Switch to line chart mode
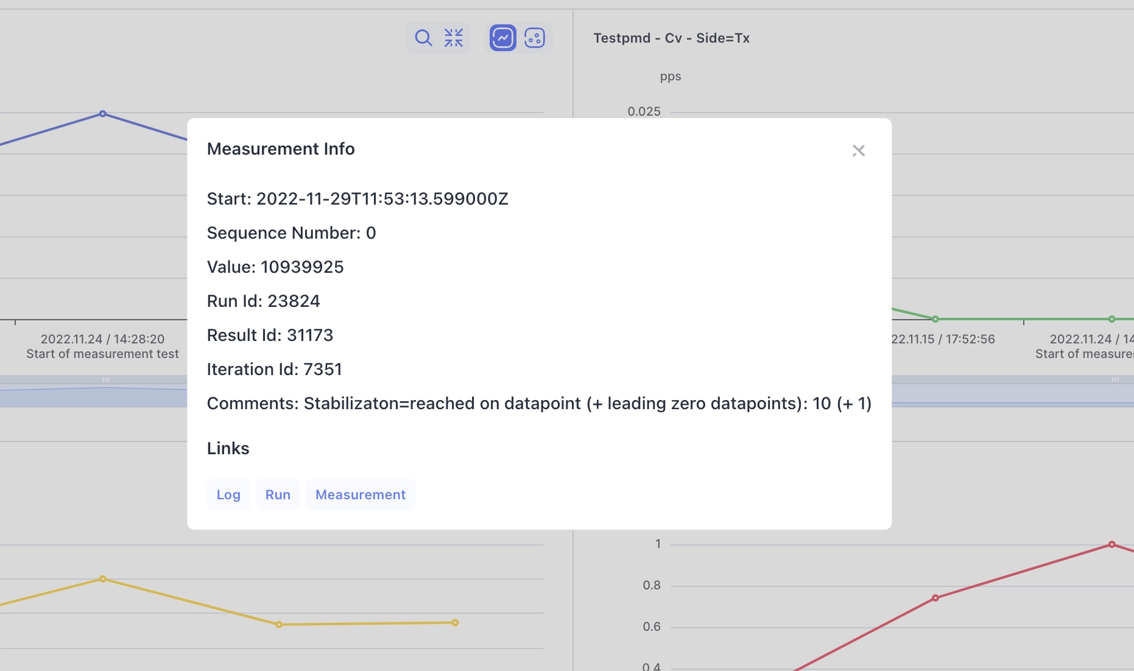The width and height of the screenshot is (1134, 671). pyautogui.click(x=503, y=38)
